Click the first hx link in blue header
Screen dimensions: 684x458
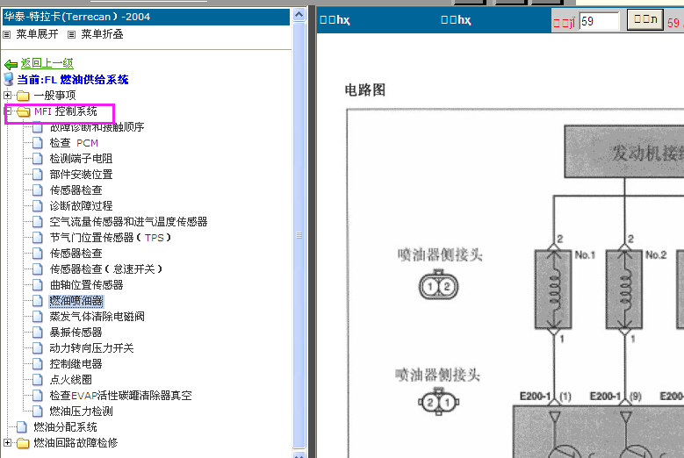click(335, 19)
